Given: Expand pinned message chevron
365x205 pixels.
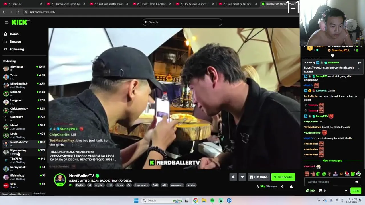Looking at the screenshot, I should [359, 69].
